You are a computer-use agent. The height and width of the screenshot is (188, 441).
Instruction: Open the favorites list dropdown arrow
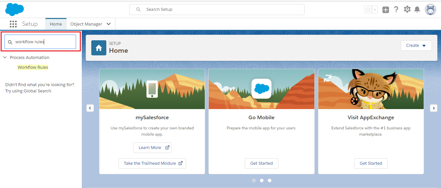point(375,9)
